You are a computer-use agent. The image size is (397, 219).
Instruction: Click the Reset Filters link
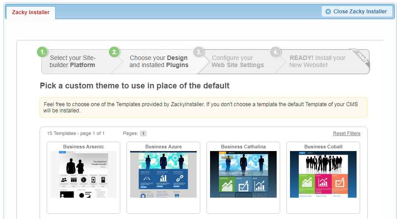pyautogui.click(x=346, y=133)
